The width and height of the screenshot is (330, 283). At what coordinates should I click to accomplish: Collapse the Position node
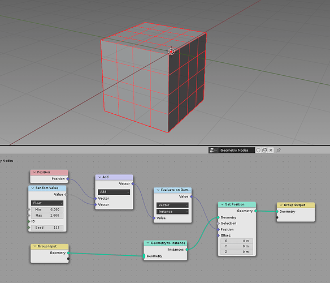tap(34, 172)
